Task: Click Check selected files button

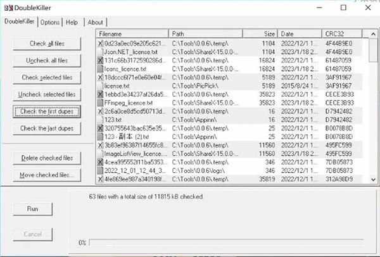Action: click(x=47, y=77)
